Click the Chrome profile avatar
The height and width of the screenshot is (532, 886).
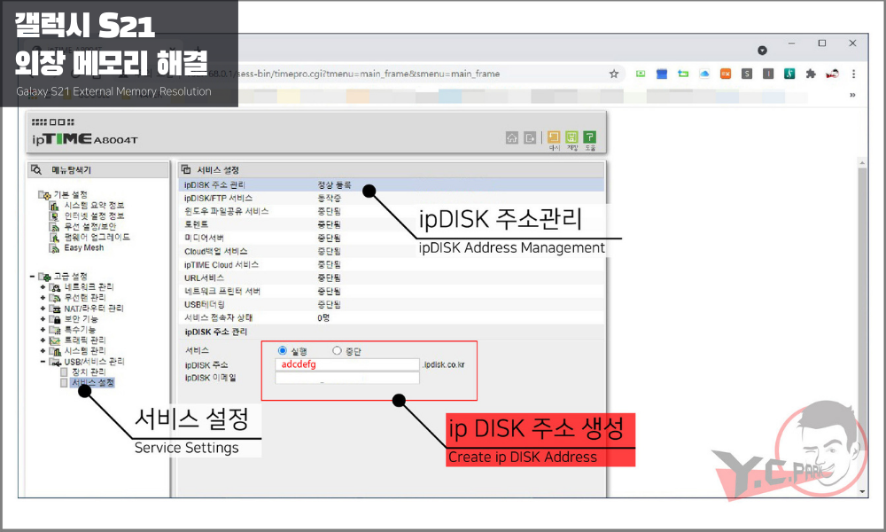point(832,74)
